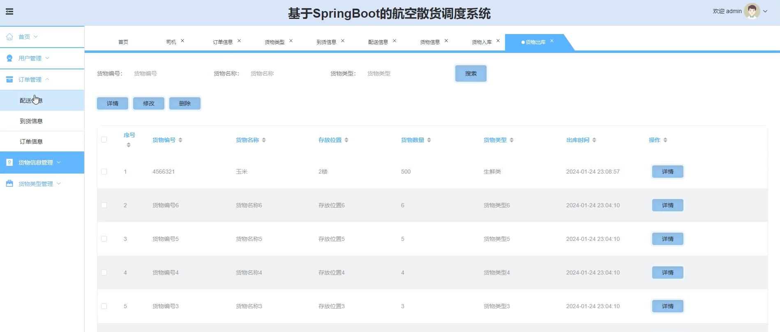This screenshot has width=780, height=332.
Task: Open 详情 for row 货物编号3
Action: 668,306
